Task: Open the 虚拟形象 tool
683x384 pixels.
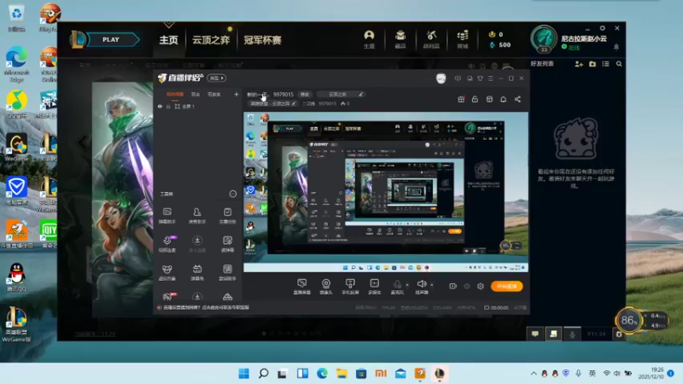Action: pos(167,272)
